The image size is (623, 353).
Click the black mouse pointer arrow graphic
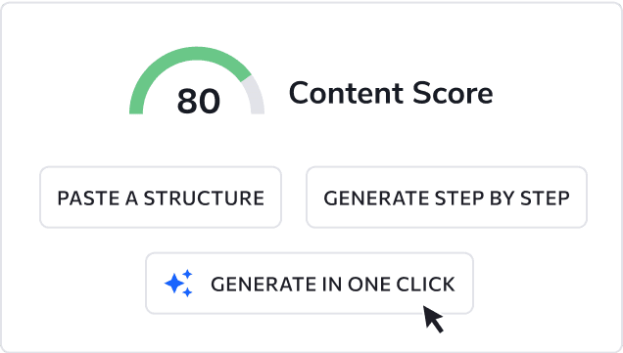433,320
